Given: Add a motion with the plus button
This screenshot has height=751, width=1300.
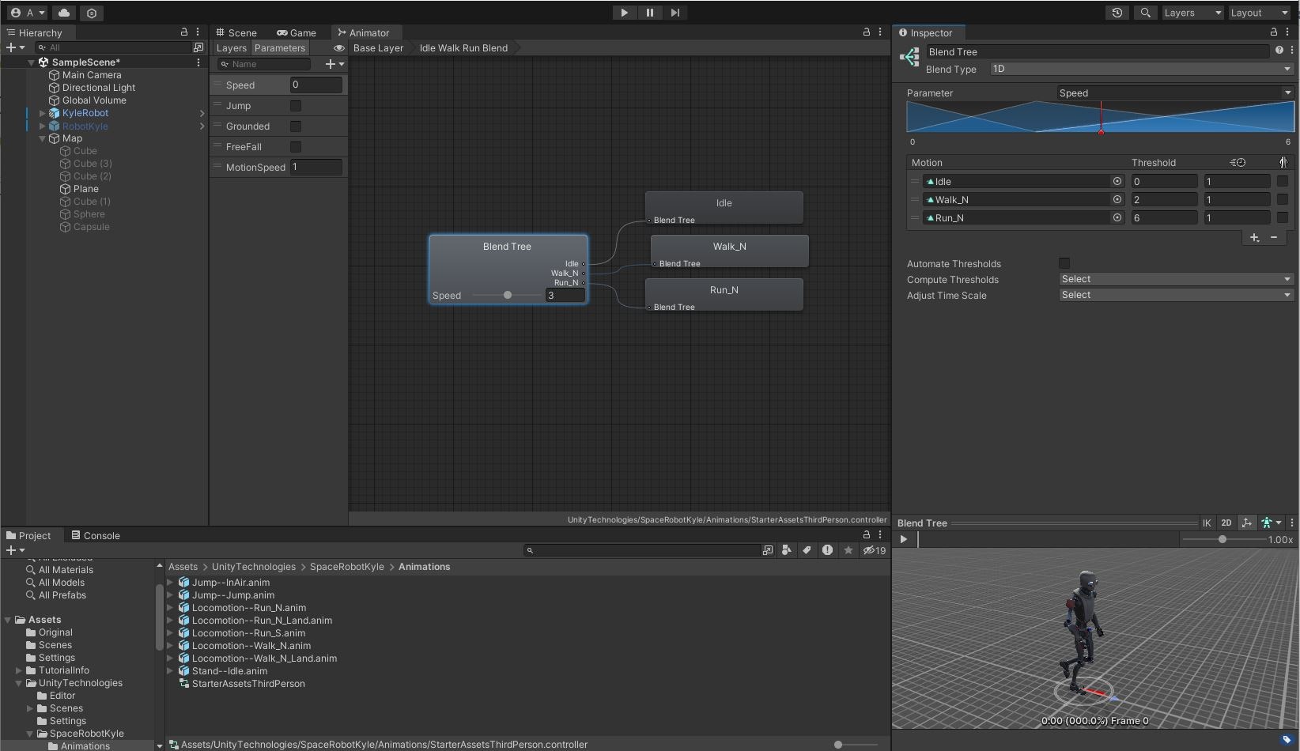Looking at the screenshot, I should tap(1254, 237).
